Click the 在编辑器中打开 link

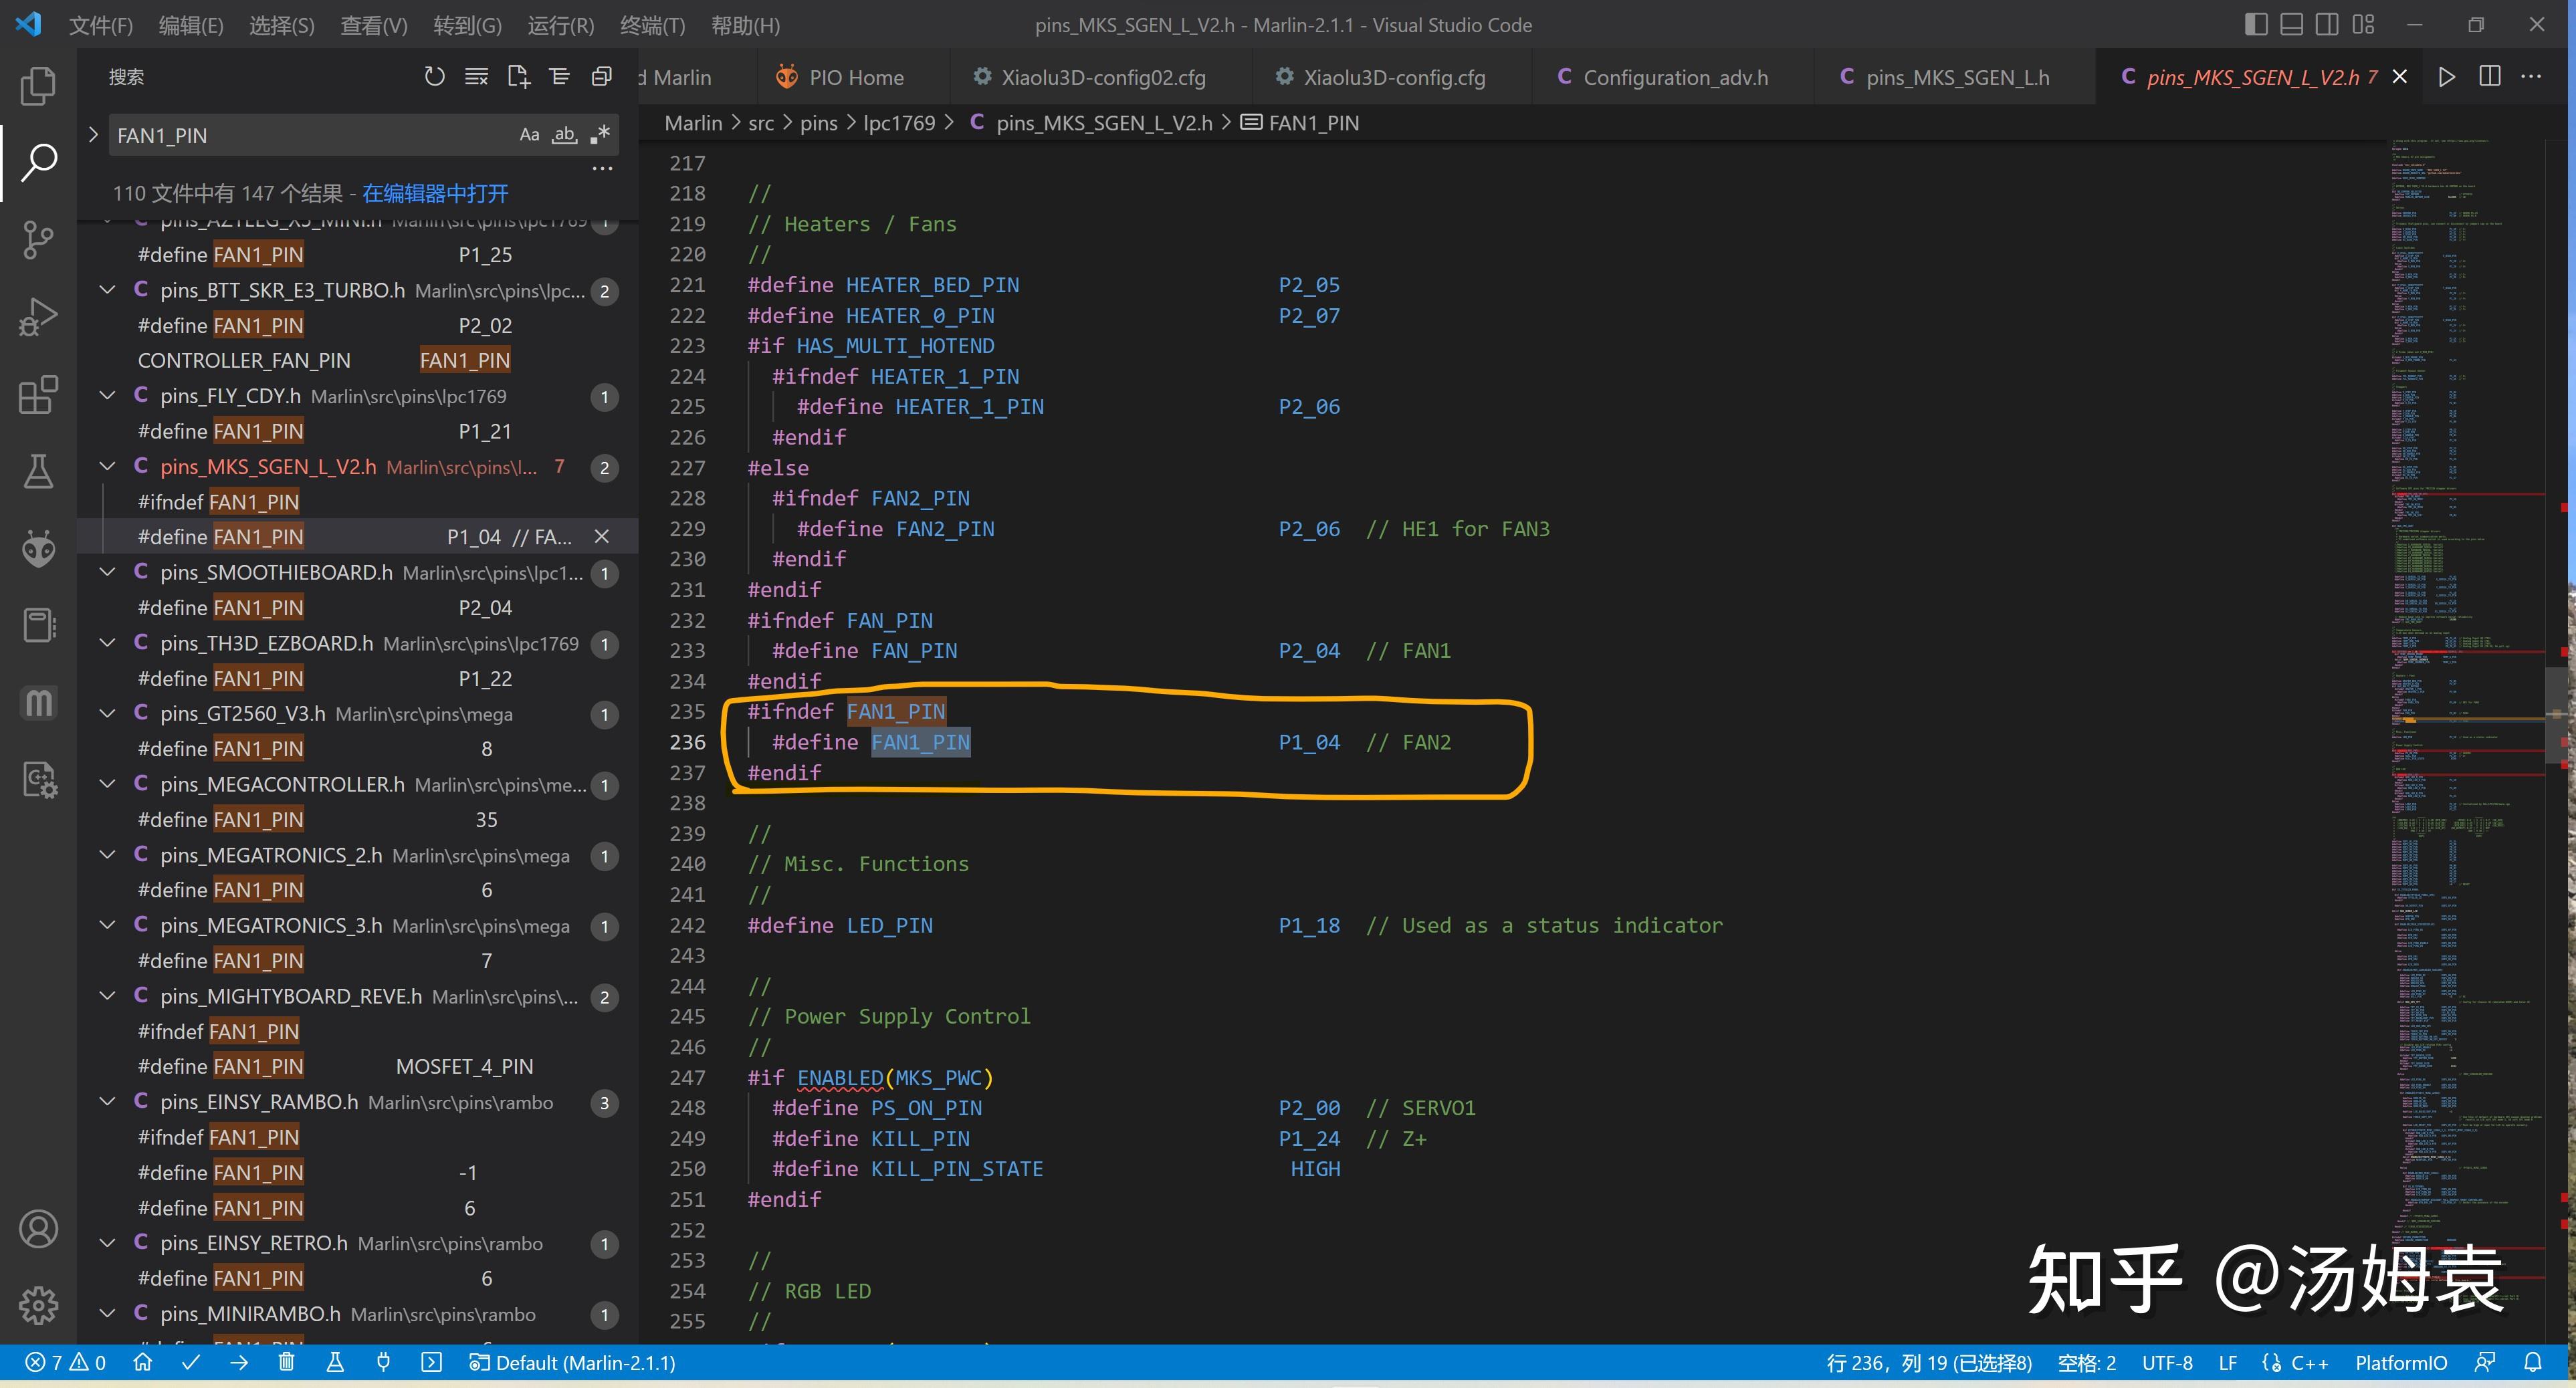435,193
